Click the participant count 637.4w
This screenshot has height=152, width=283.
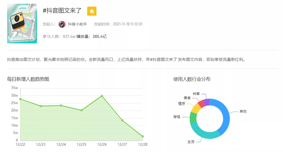pyautogui.click(x=69, y=37)
